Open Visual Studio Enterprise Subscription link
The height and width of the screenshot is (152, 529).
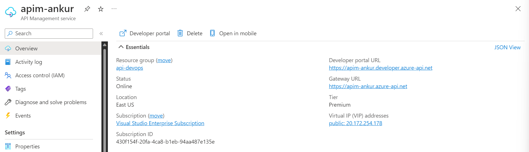coord(160,123)
